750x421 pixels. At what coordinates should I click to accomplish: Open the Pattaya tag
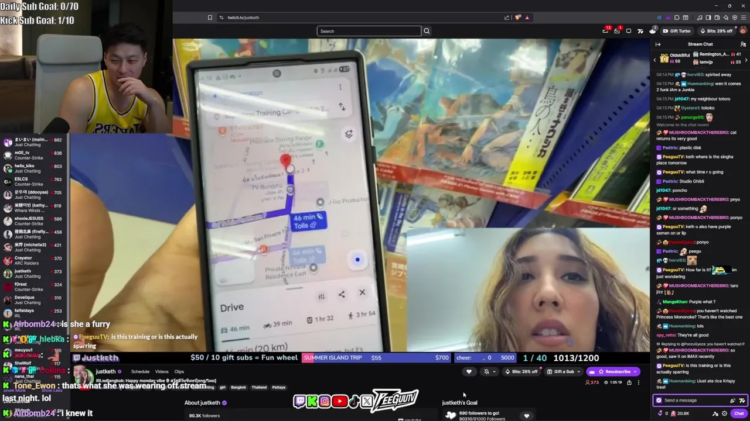279,387
